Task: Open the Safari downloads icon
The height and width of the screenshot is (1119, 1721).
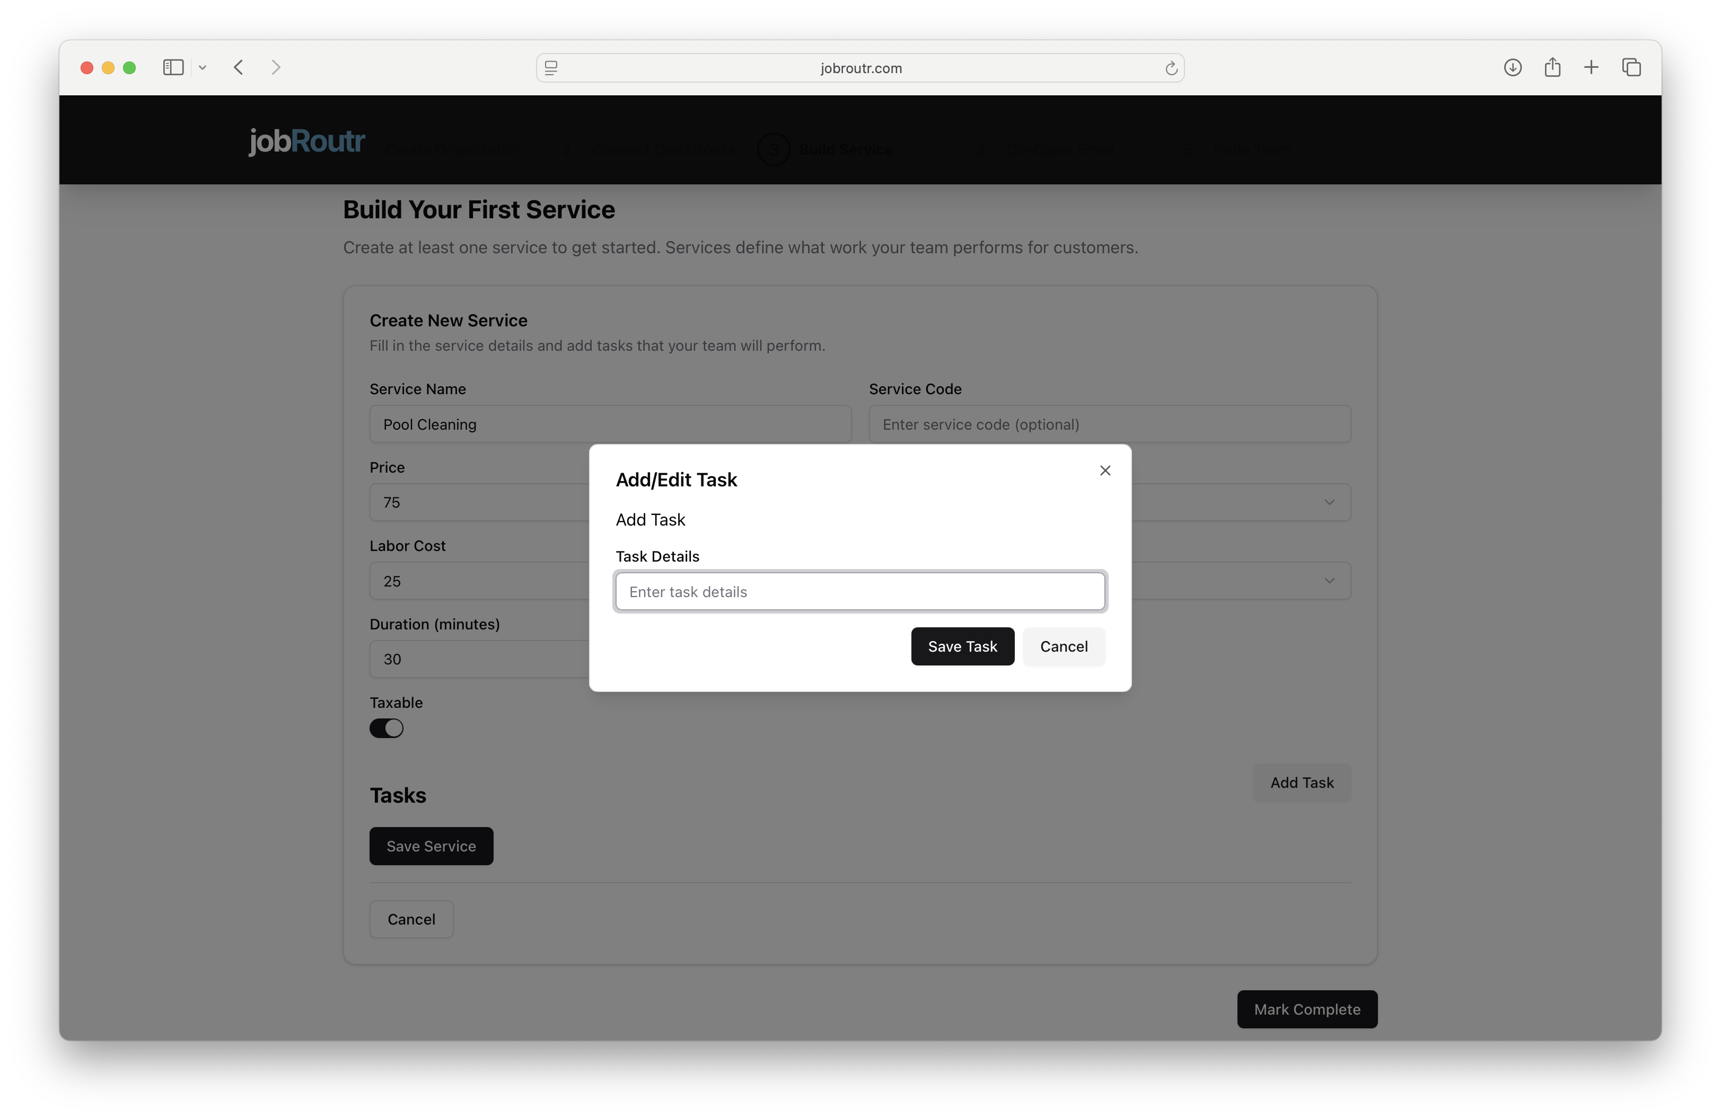Action: [1512, 67]
